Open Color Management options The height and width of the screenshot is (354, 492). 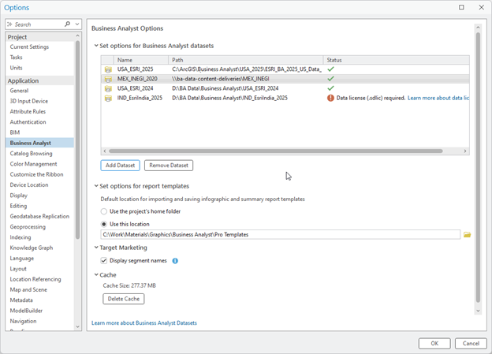coord(33,164)
